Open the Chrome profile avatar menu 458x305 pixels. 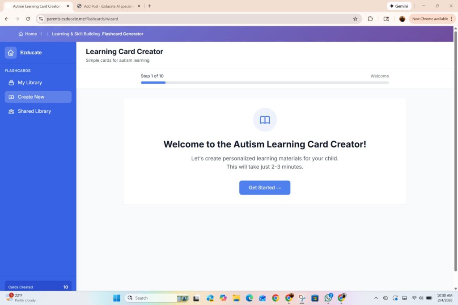click(402, 19)
